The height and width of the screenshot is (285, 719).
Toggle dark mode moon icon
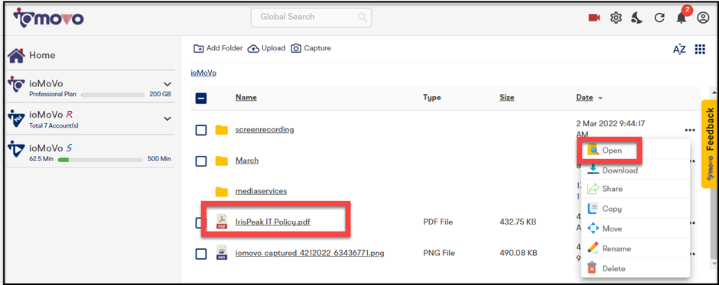(637, 18)
